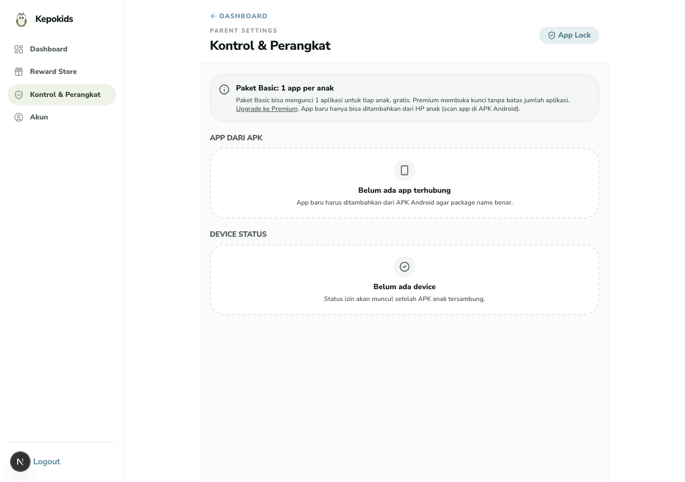Click the Dashboard grid icon in sidebar
The width and height of the screenshot is (685, 482).
point(19,49)
